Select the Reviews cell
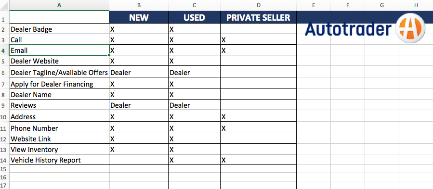The width and height of the screenshot is (433, 189). [x=59, y=105]
